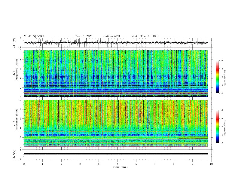Click the "ch.3(V)" axis label

point(14,154)
